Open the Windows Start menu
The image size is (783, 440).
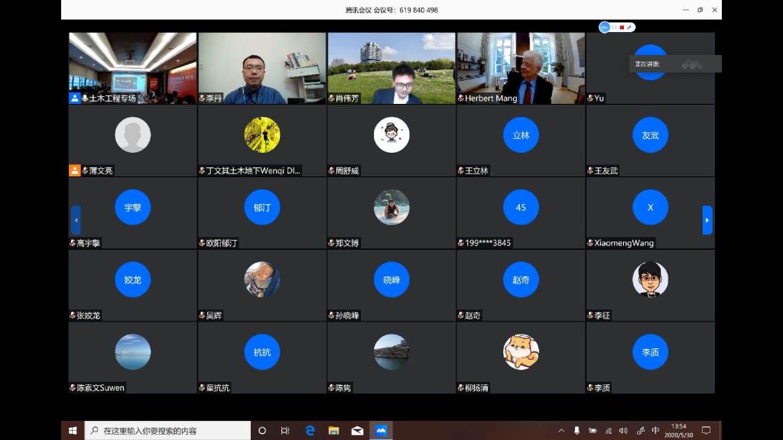tap(73, 431)
